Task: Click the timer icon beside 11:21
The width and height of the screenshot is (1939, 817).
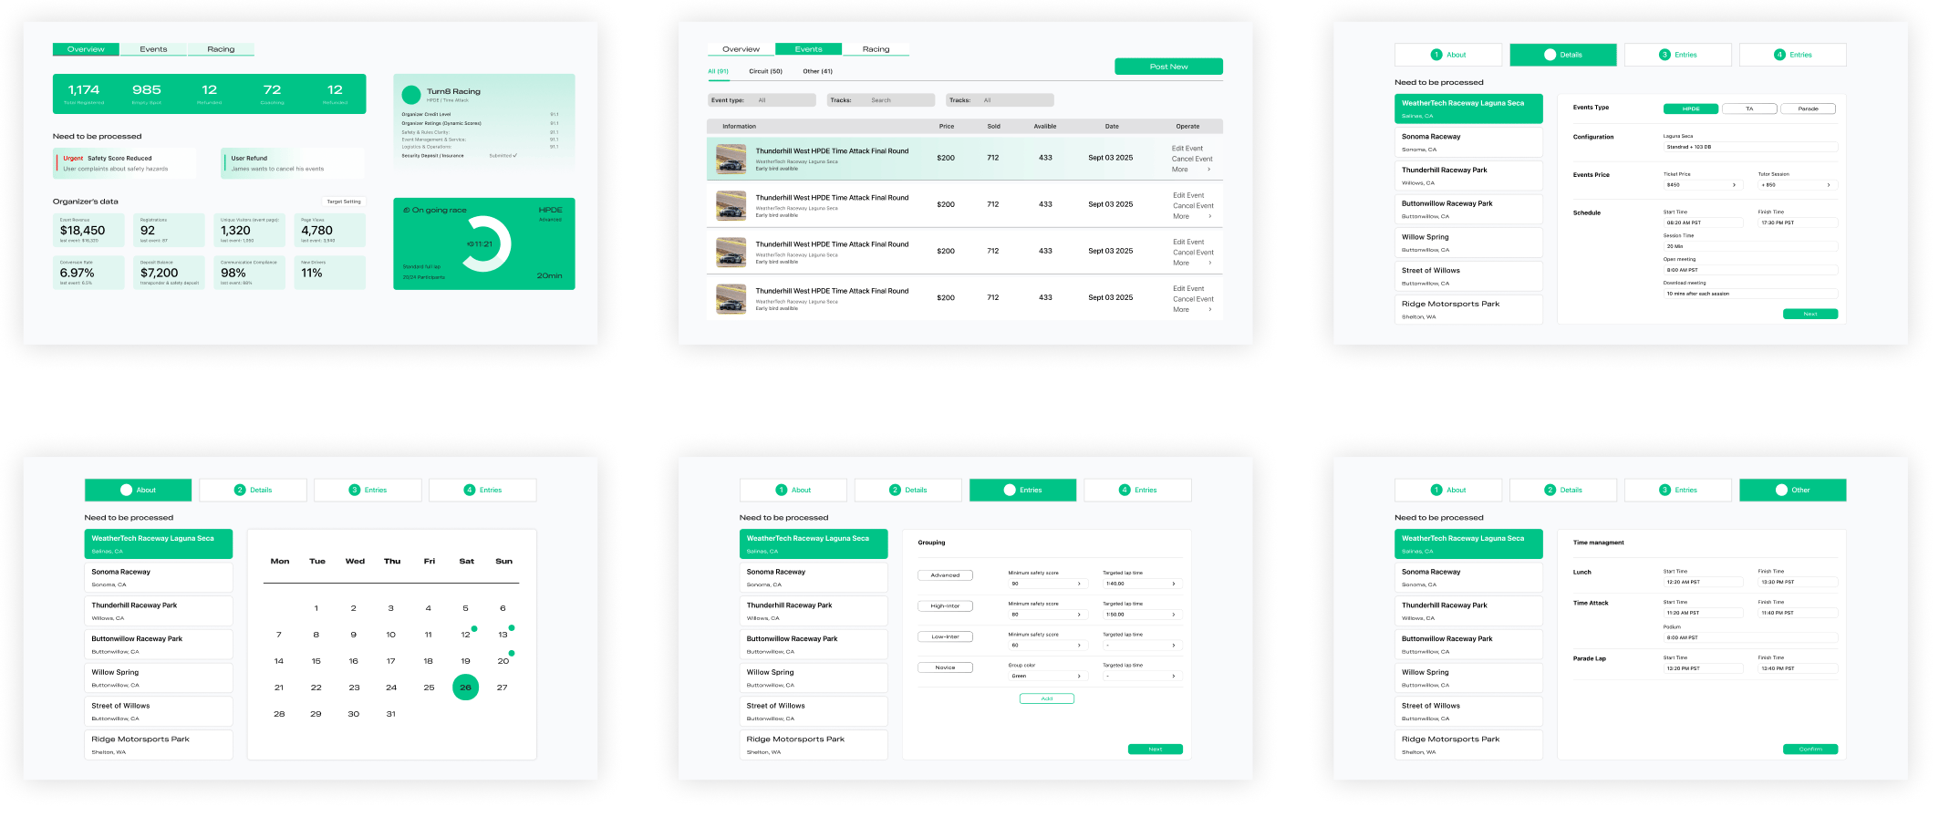Action: click(470, 244)
